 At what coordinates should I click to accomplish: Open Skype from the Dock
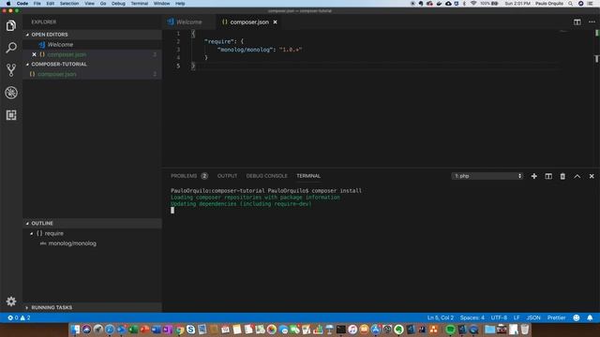[191, 330]
